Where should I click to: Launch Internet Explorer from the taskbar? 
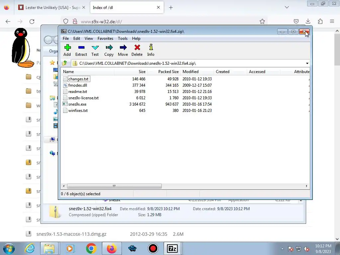pyautogui.click(x=30, y=248)
